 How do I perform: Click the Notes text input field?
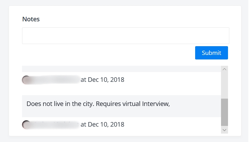pyautogui.click(x=126, y=36)
